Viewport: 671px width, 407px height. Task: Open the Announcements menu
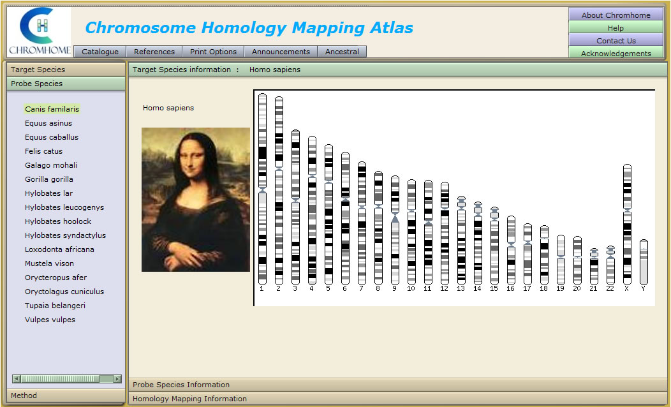[x=281, y=52]
